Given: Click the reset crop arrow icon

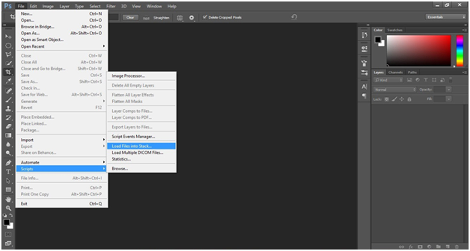Looking at the screenshot, I should 294,17.
